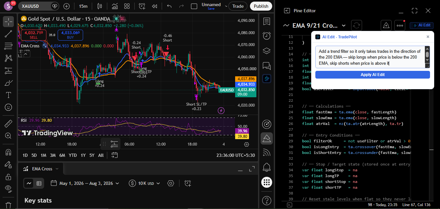440x209 pixels.
Task: Click the BUY 4,033.06 button
Action: click(70, 35)
